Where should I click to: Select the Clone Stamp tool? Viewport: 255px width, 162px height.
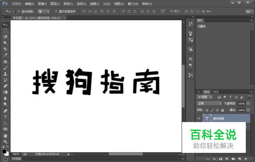(5, 74)
